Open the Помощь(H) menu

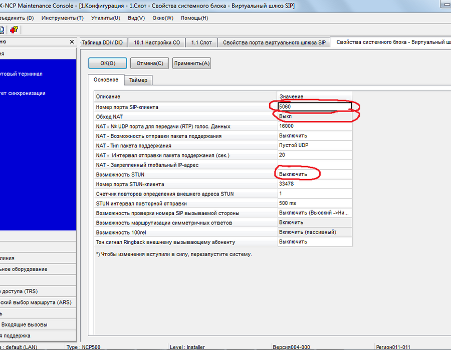[194, 18]
